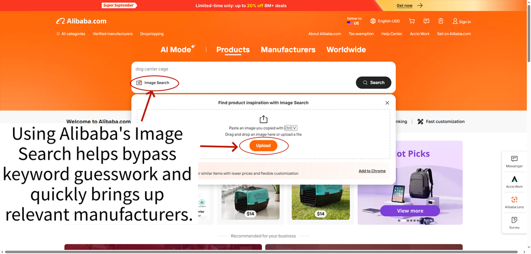Close the Image Search popup

[387, 103]
